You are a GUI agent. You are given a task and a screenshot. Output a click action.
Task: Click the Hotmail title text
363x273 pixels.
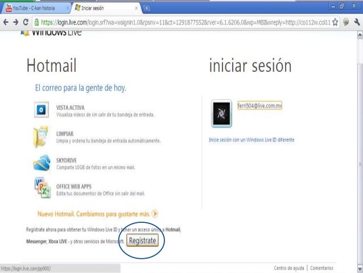point(51,66)
